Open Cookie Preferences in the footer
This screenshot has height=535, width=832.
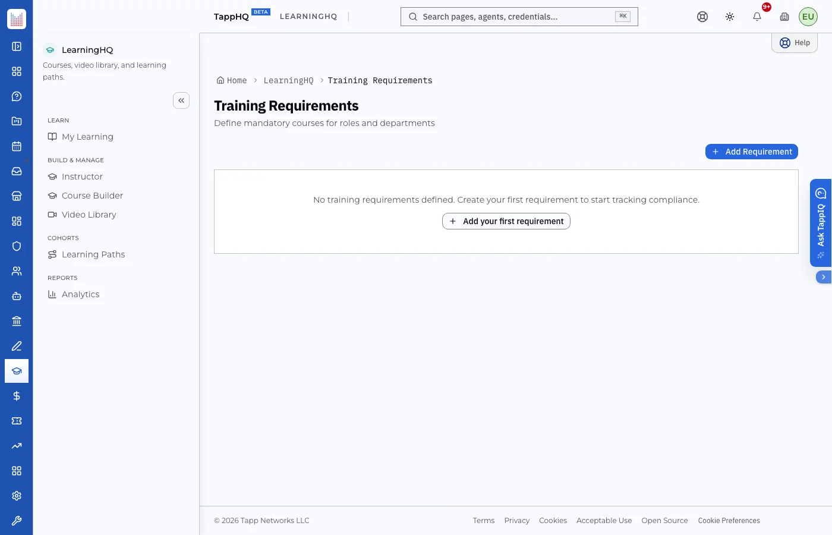[729, 521]
